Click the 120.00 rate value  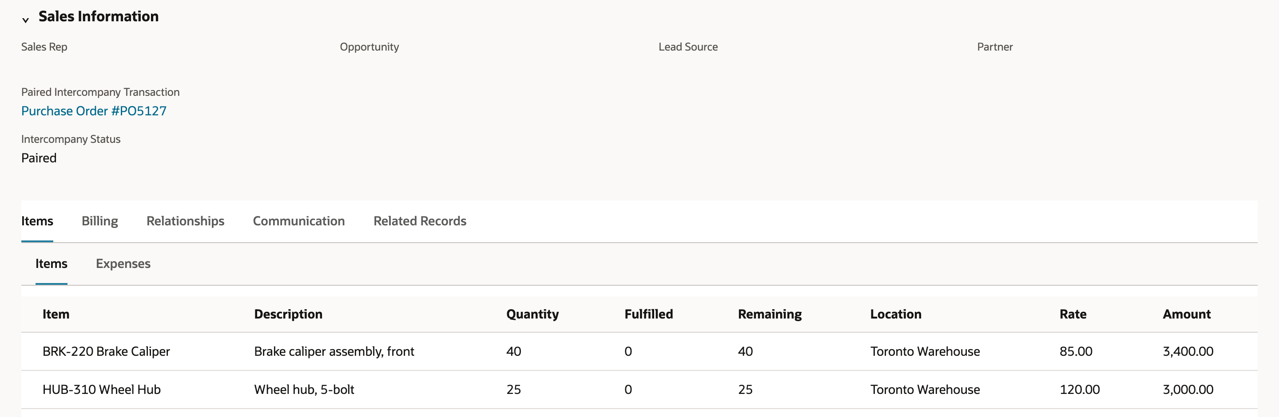point(1080,389)
